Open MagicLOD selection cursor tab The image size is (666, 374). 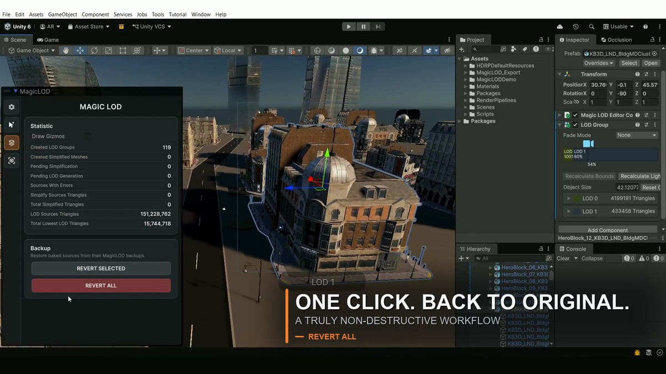(x=12, y=125)
